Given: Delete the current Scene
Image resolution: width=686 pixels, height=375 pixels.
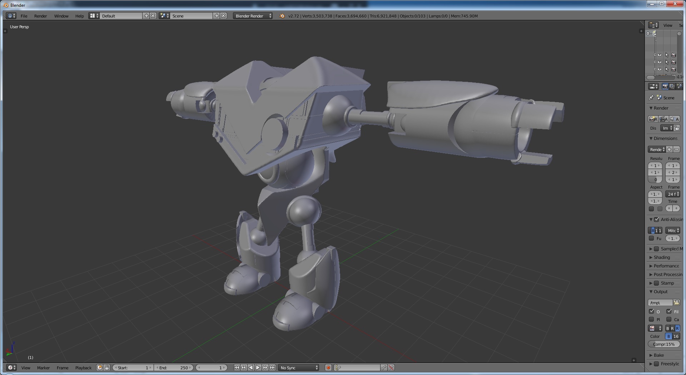Looking at the screenshot, I should (223, 16).
